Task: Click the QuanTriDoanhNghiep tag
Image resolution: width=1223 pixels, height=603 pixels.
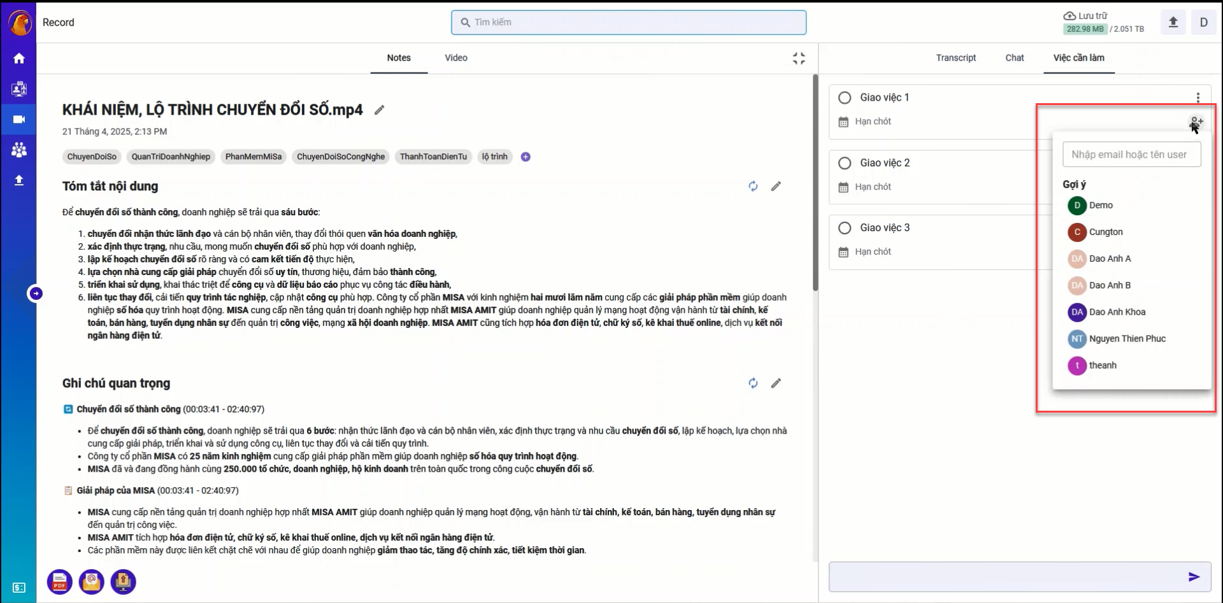Action: [x=171, y=157]
